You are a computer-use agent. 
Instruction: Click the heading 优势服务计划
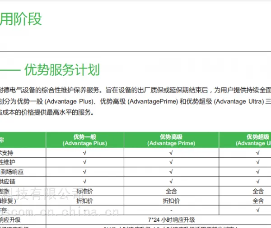pyautogui.click(x=62, y=70)
